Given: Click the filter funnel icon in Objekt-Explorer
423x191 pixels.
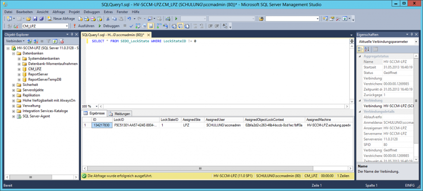Looking at the screenshot, I should 48,41.
